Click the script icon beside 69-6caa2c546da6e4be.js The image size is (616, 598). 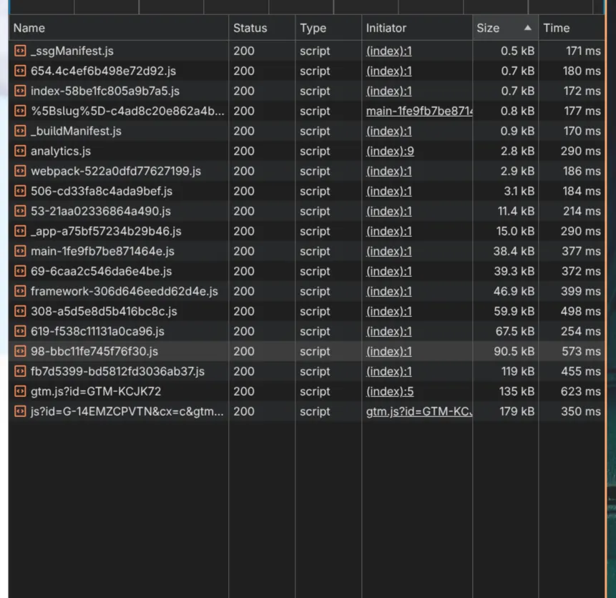click(x=20, y=271)
